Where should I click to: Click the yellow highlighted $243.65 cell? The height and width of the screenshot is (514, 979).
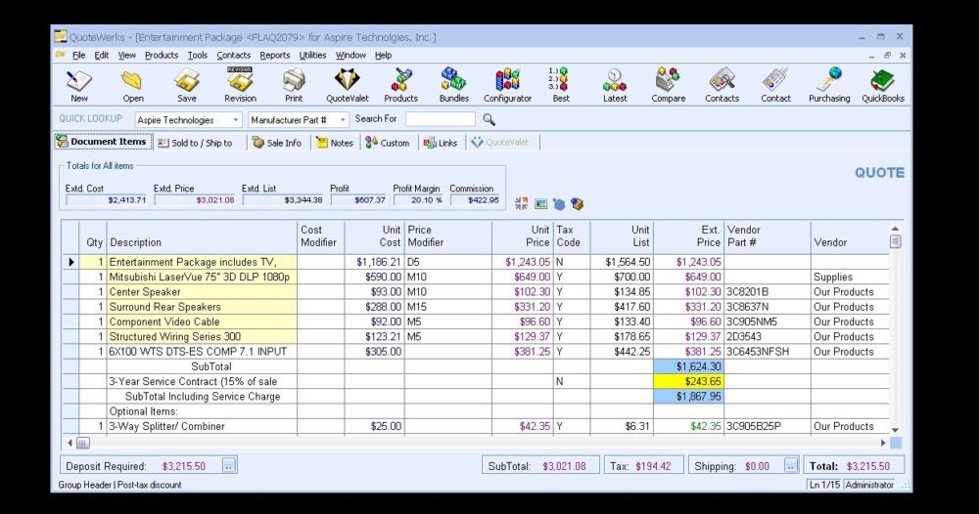(688, 381)
